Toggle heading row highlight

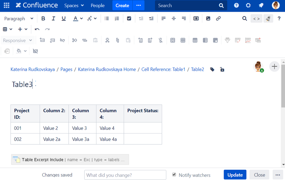coord(195,40)
